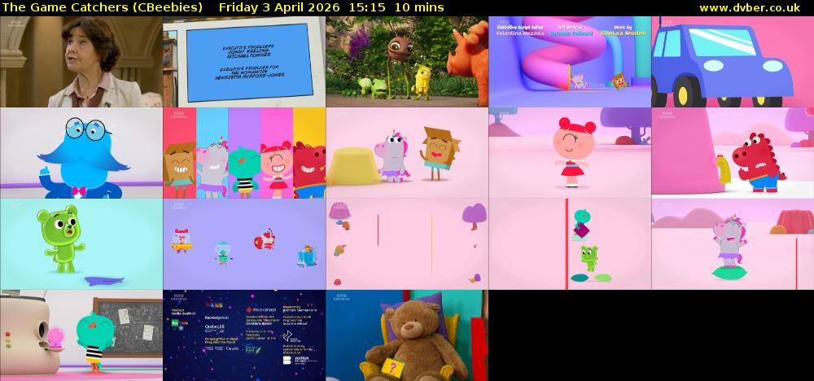Open the www.dvber.co.uk link
The height and width of the screenshot is (381, 814).
click(750, 8)
